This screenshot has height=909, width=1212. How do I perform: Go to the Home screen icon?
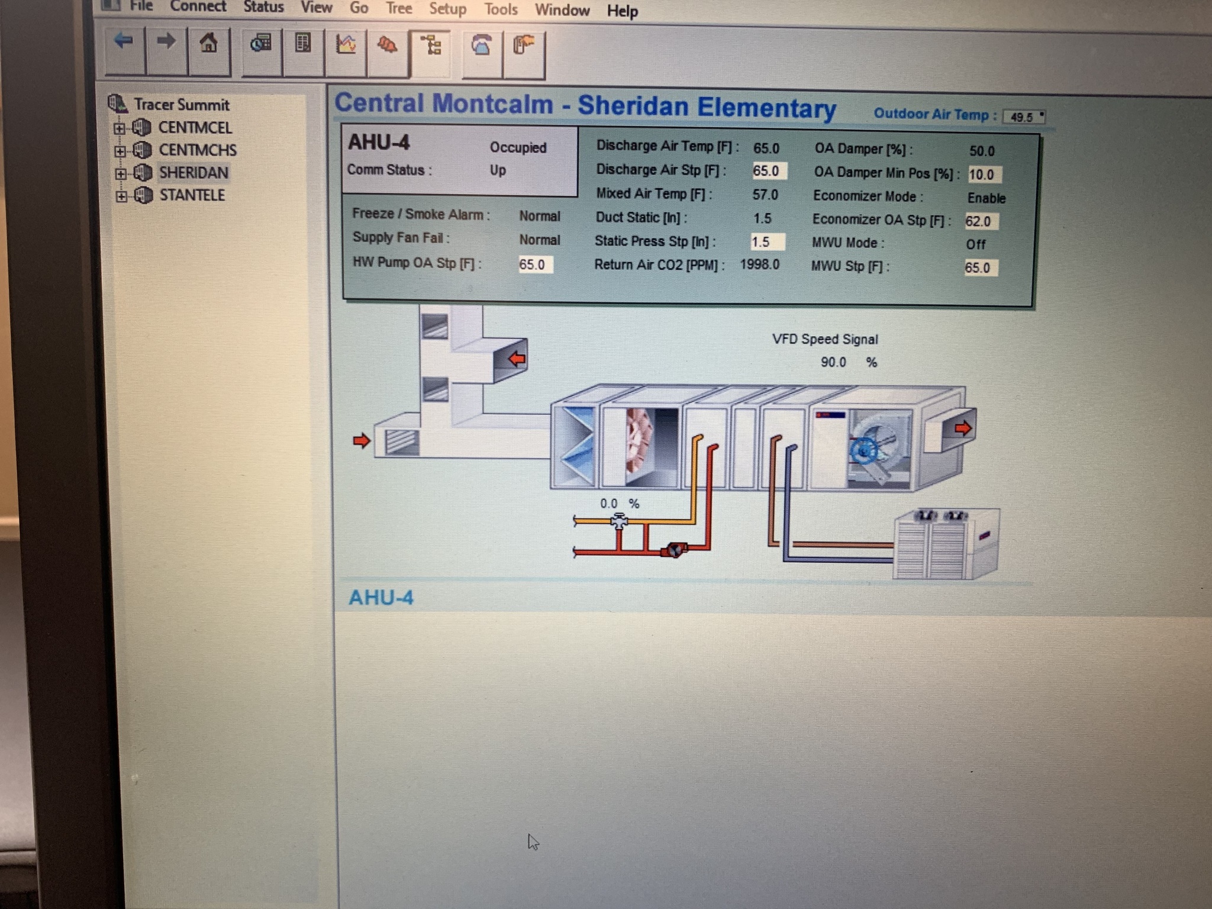(208, 45)
